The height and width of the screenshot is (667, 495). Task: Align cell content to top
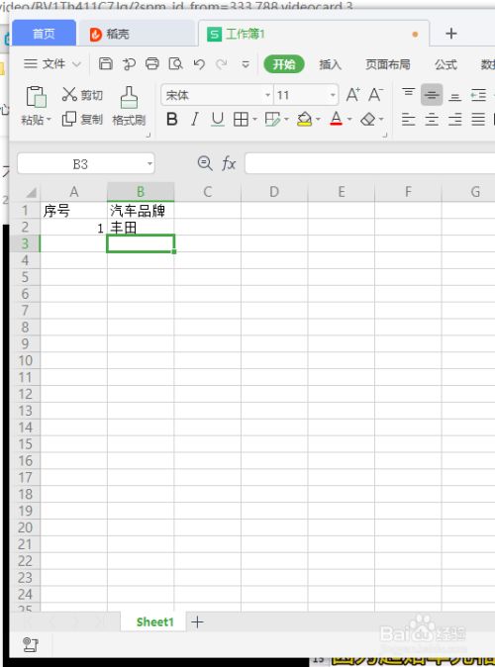(409, 93)
